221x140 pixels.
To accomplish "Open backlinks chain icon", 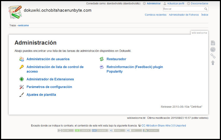I will (x=213, y=56).
